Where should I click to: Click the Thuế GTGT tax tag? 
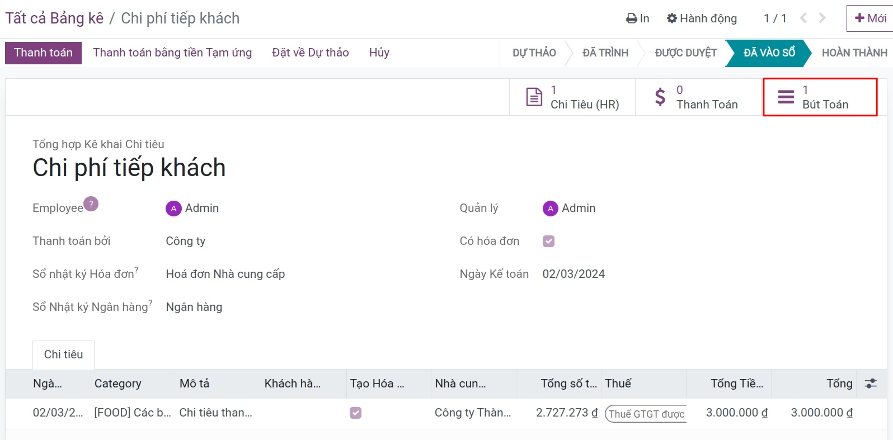[646, 414]
